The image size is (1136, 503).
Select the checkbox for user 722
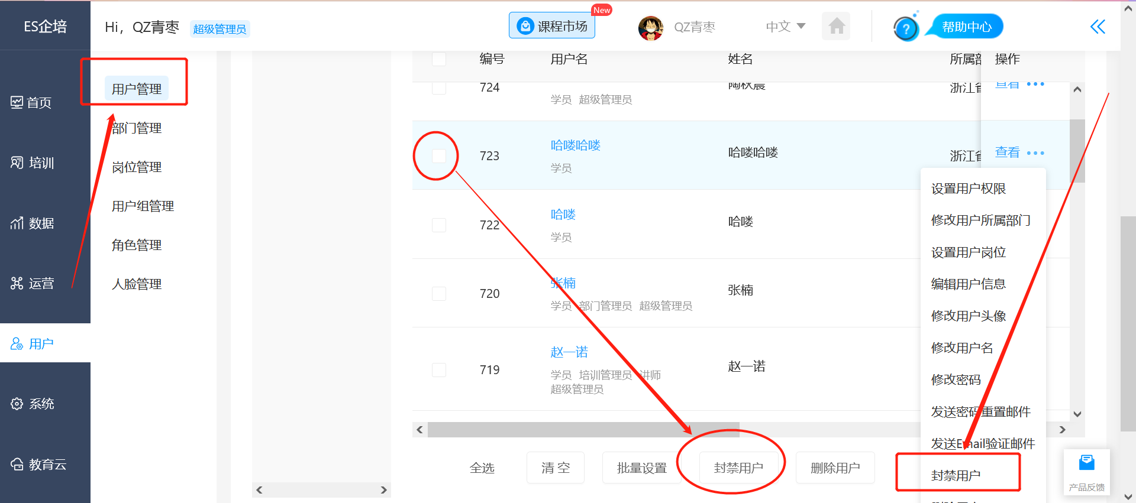pos(439,225)
